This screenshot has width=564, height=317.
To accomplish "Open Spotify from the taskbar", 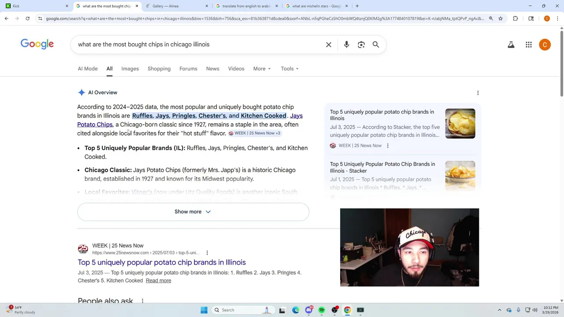I will point(322,310).
